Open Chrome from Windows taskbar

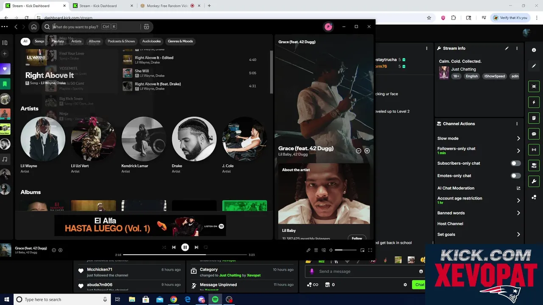click(174, 299)
